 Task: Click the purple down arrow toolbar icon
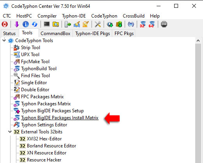pyautogui.click(x=17, y=24)
